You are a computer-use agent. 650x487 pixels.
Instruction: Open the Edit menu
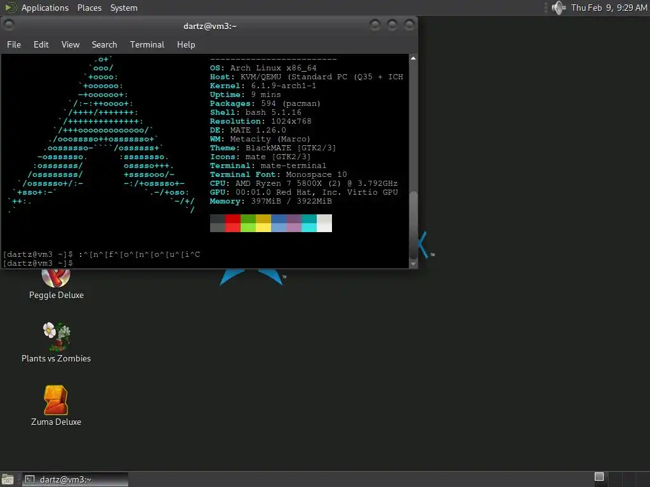[41, 44]
